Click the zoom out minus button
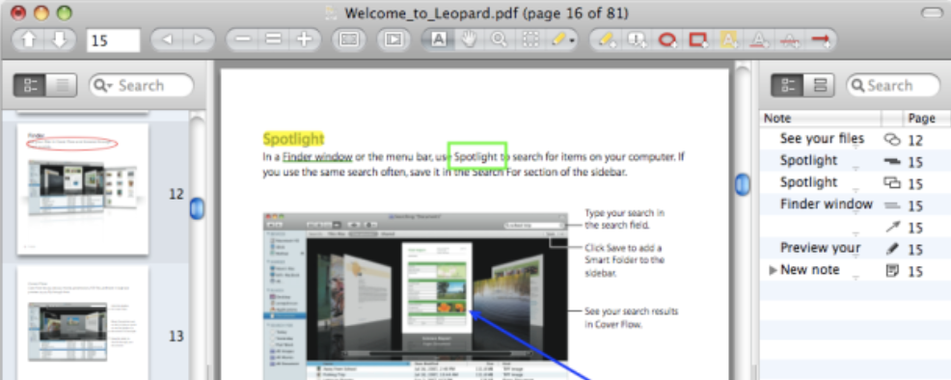This screenshot has height=380, width=951. [x=243, y=40]
